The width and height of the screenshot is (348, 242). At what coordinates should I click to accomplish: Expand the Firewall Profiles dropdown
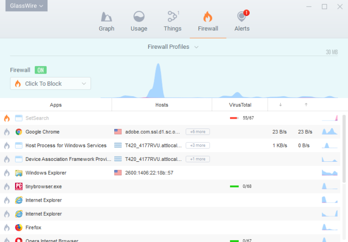[x=173, y=47]
